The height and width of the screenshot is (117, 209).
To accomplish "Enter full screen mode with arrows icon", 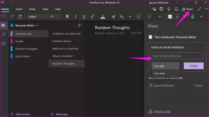I will click(x=199, y=9).
